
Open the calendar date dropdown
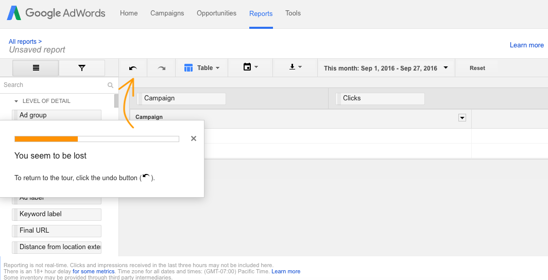click(250, 67)
